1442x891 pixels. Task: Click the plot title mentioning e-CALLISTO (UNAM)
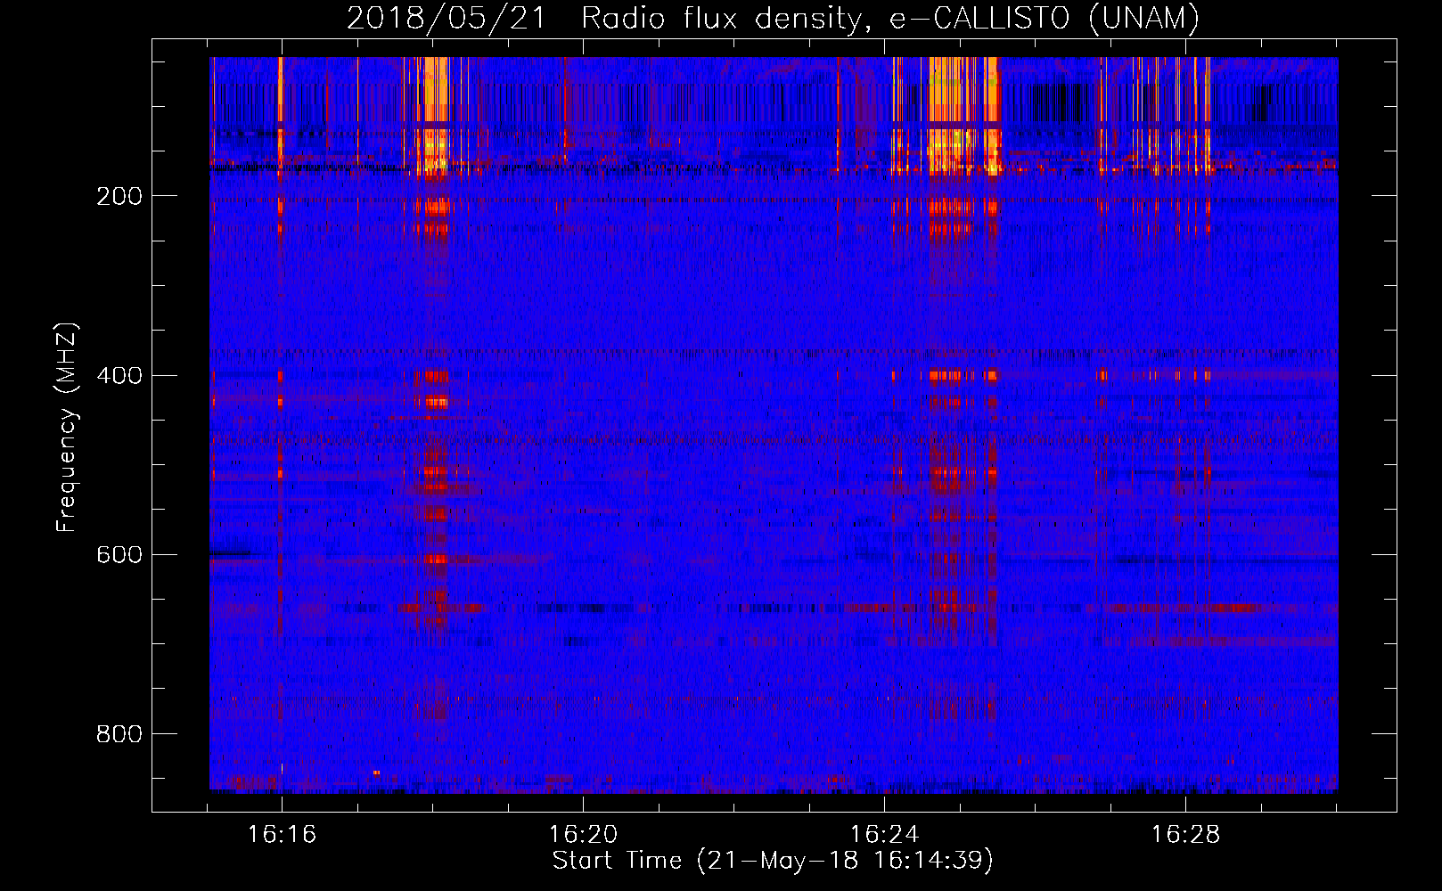click(x=773, y=18)
